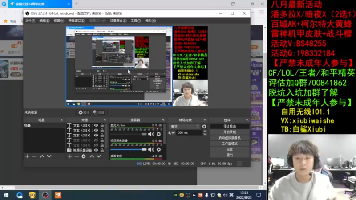This screenshot has height=200, width=356.
Task: Move scene down with arrow icon
Action: click(49, 156)
